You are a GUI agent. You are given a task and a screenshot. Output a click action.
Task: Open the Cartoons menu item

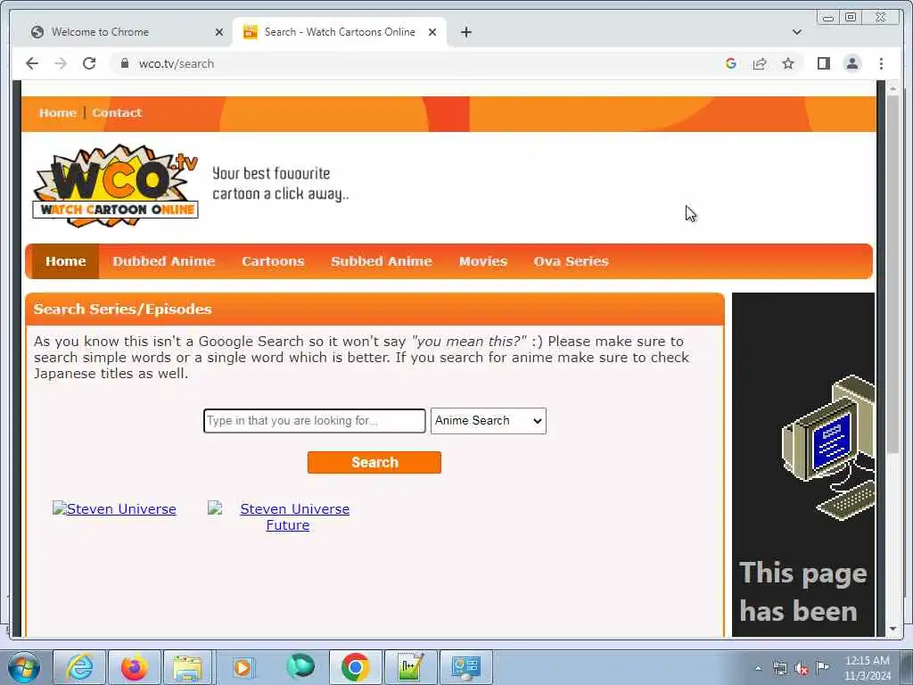tap(273, 261)
